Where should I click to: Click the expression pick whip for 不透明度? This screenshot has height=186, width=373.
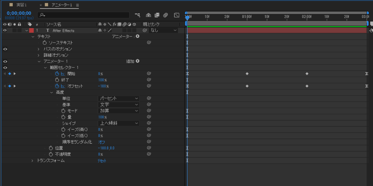(149, 154)
